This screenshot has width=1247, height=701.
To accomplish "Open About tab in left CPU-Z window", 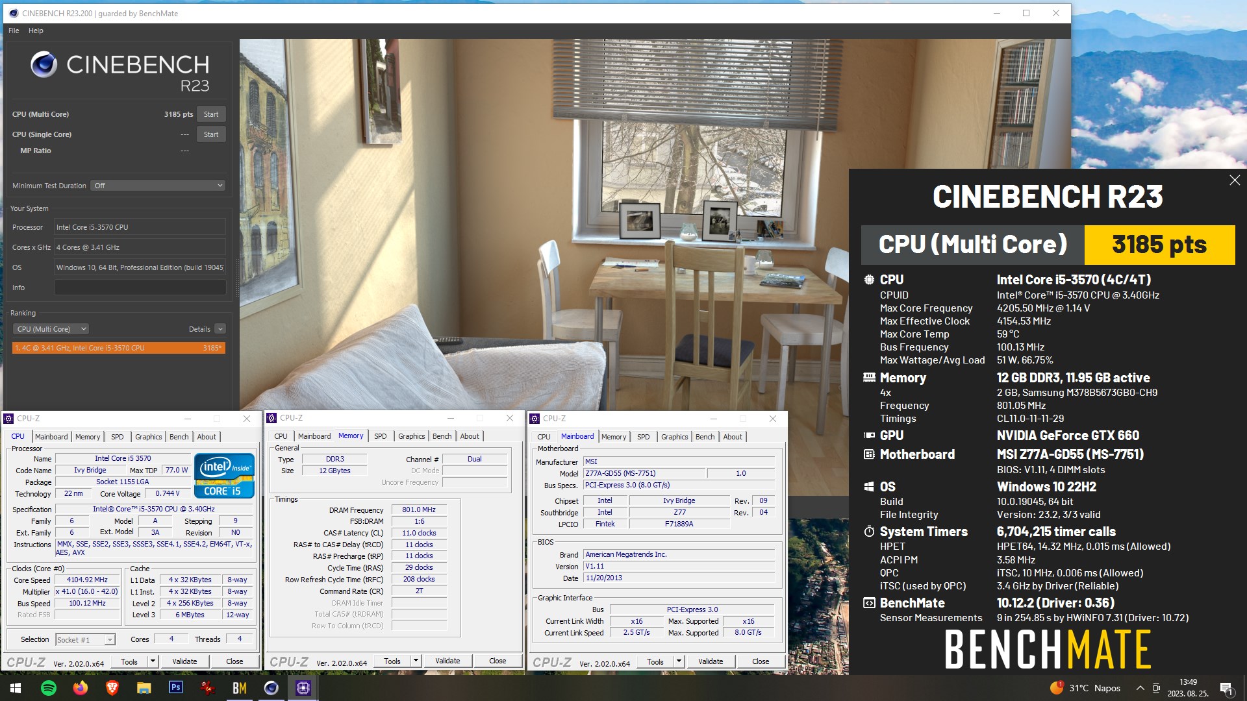I will point(207,437).
